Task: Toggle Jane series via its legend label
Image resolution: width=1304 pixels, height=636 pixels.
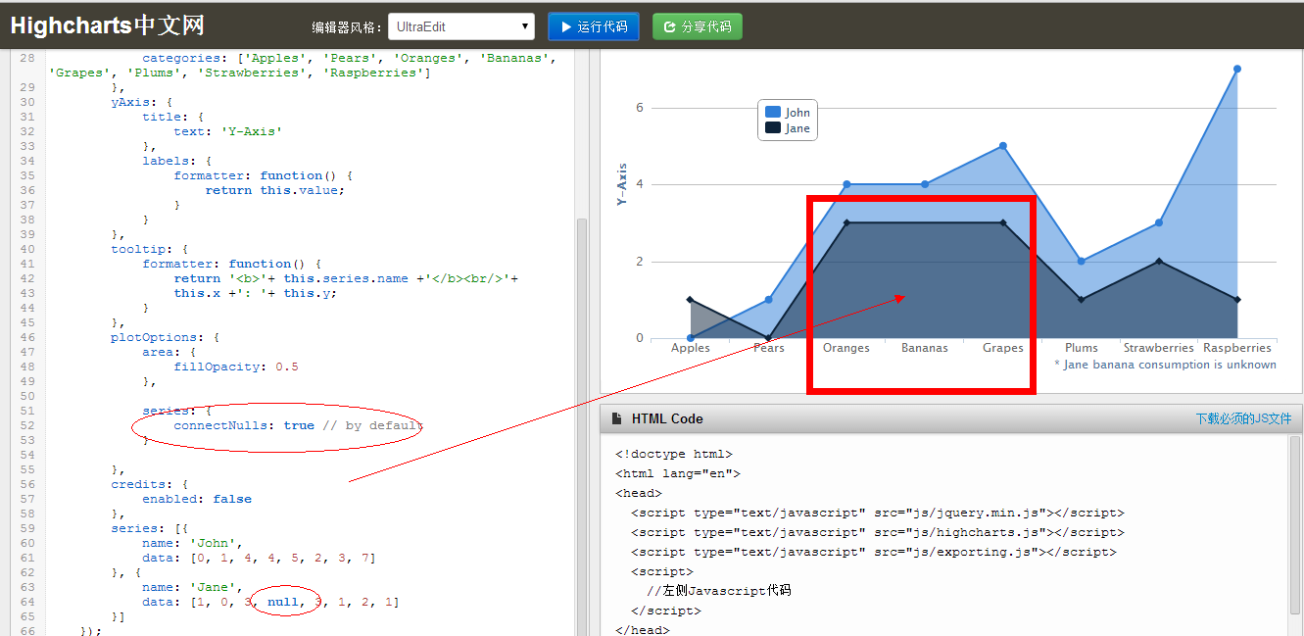Action: pos(797,128)
